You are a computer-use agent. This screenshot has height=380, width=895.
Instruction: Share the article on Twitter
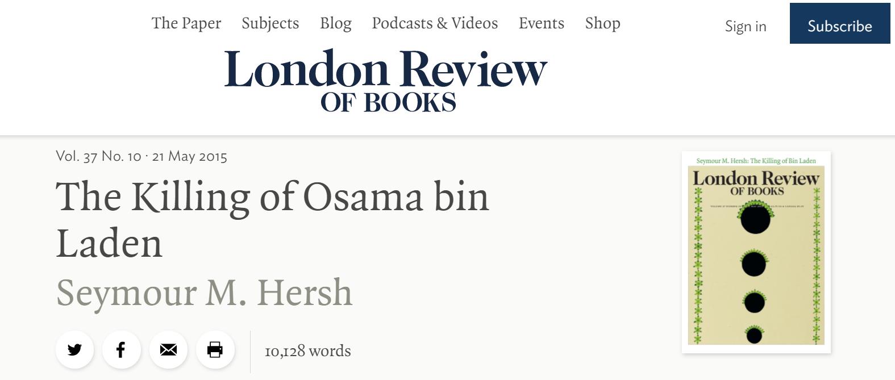click(74, 349)
